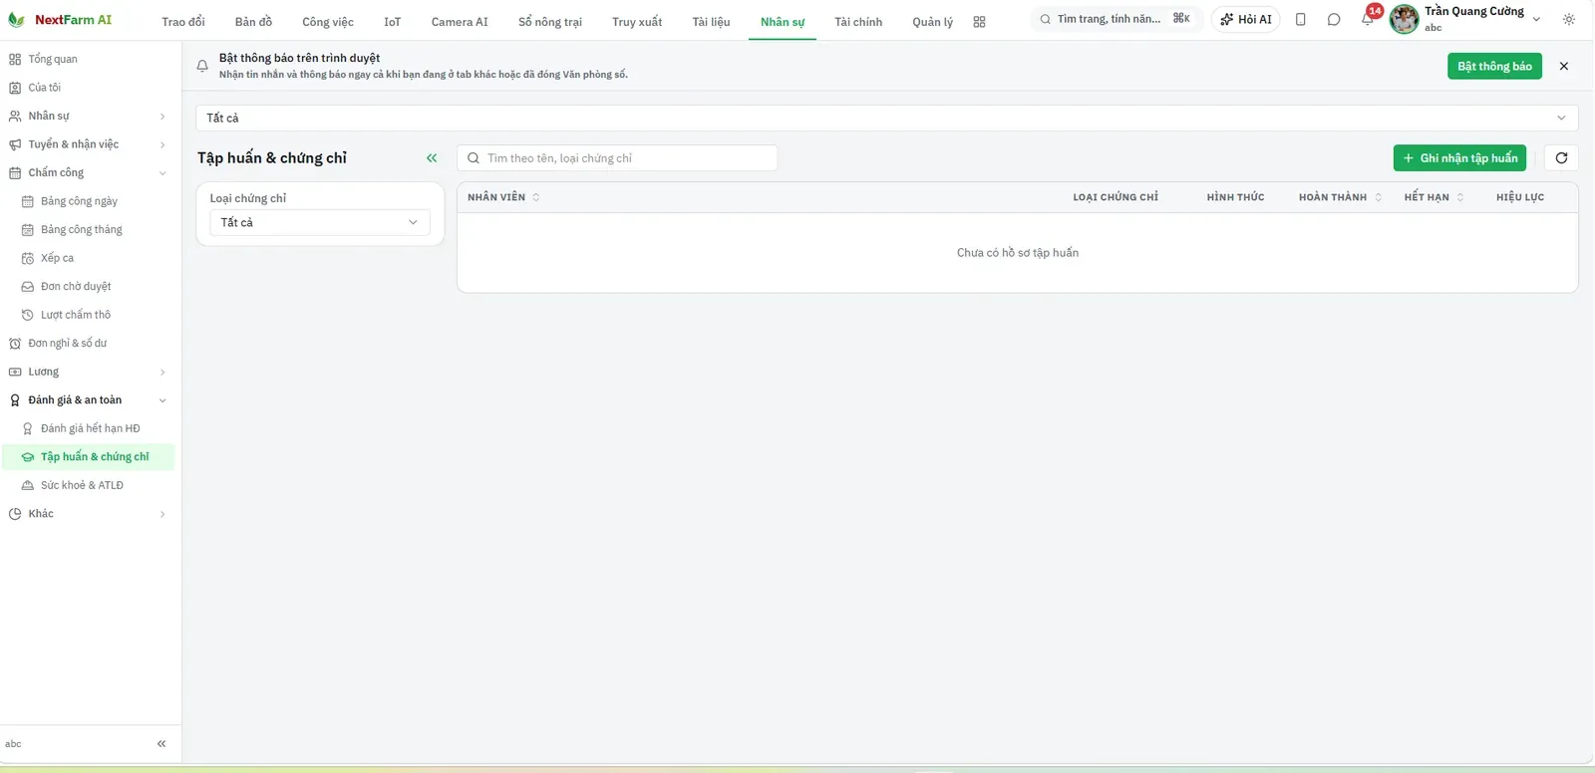Expand the Tuyển & nhận việc section
Image resolution: width=1595 pixels, height=773 pixels.
point(88,144)
